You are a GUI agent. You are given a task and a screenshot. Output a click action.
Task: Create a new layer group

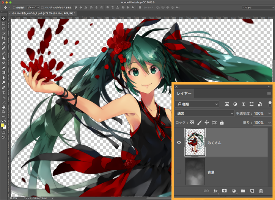click(243, 191)
